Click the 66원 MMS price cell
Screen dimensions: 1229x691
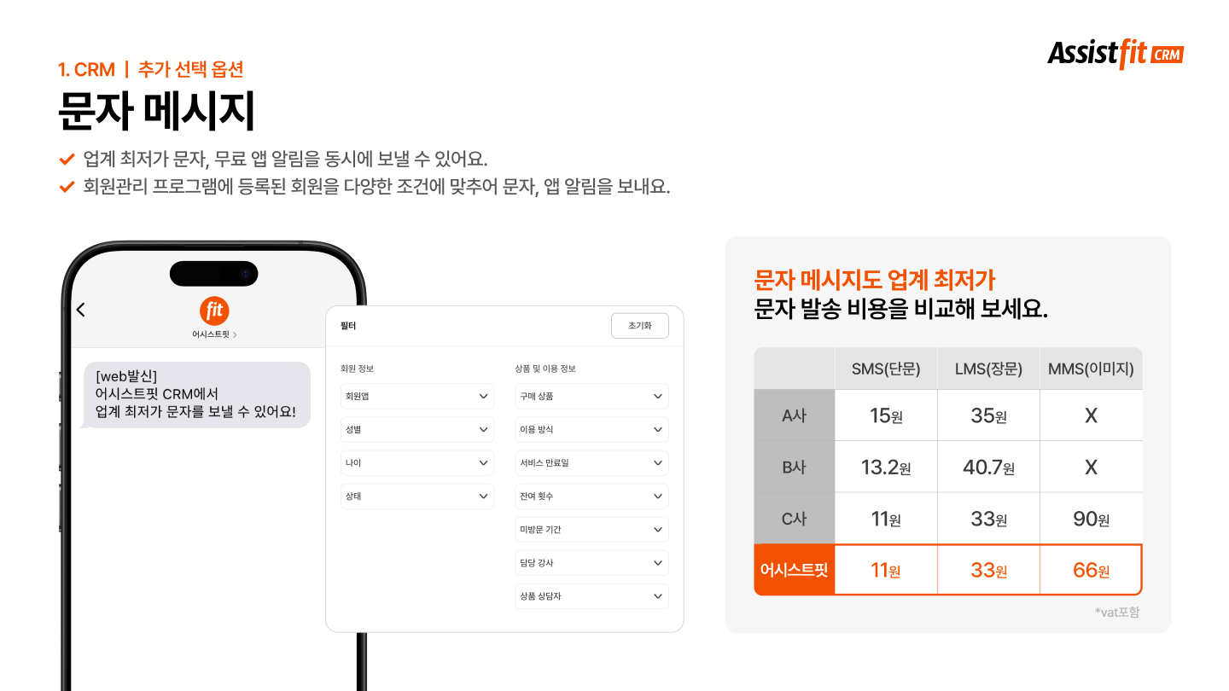(1091, 570)
